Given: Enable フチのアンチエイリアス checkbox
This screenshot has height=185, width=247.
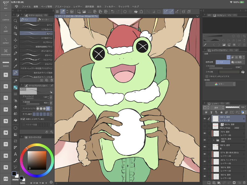Looking at the screenshot, I should (x=207, y=76).
